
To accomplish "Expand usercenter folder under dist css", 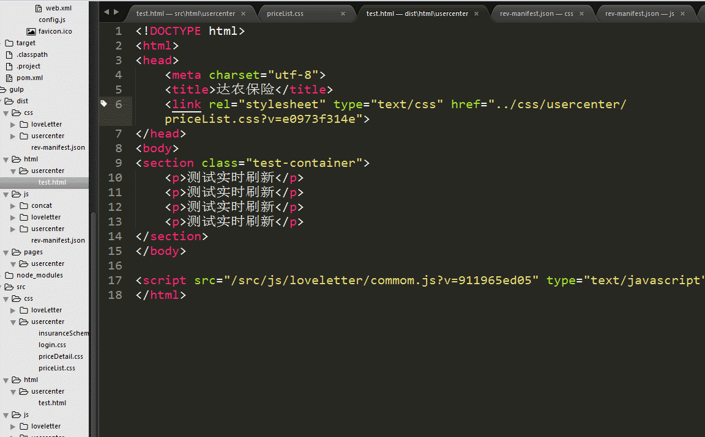I will pyautogui.click(x=13, y=136).
